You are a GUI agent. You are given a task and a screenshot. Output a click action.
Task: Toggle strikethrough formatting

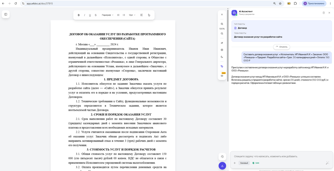coord(96,15)
